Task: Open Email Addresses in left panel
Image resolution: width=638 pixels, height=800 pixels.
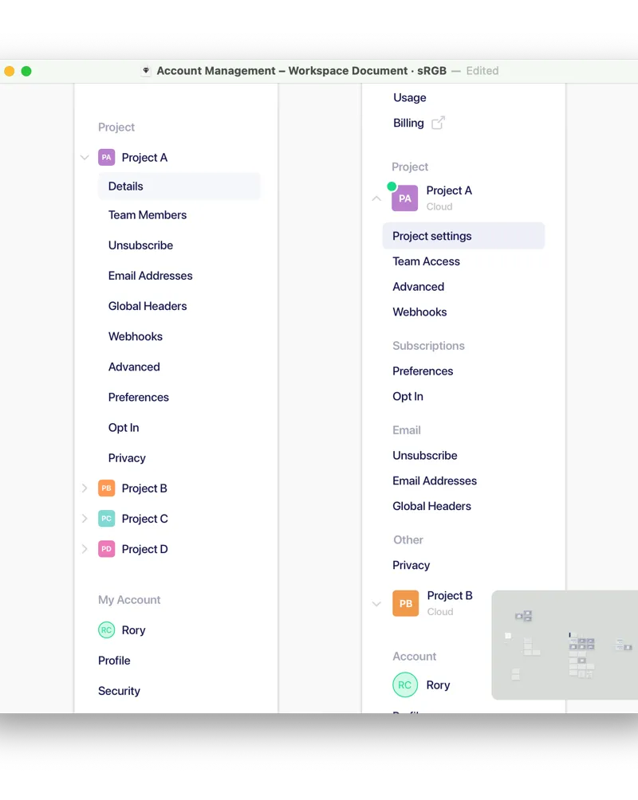Action: pos(150,276)
